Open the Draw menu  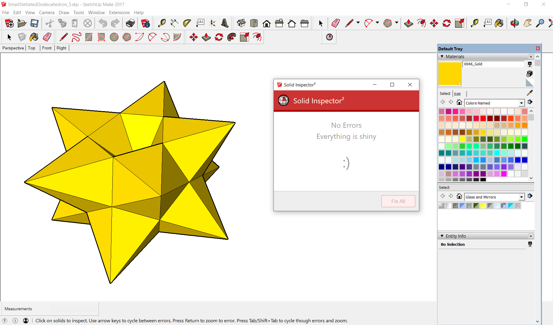[x=64, y=13]
